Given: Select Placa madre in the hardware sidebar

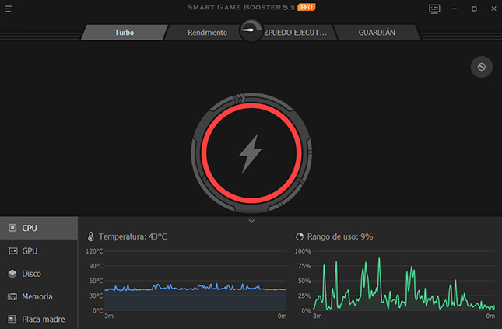Looking at the screenshot, I should 39,319.
